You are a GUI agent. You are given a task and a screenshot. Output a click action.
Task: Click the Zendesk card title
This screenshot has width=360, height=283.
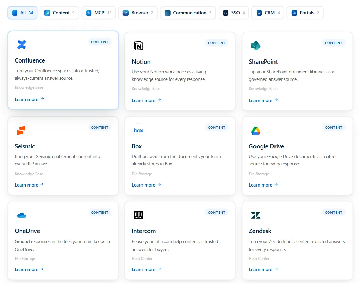[260, 231]
